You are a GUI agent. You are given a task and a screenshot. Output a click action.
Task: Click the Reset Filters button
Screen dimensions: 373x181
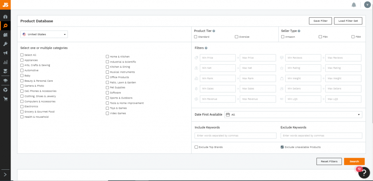(329, 161)
